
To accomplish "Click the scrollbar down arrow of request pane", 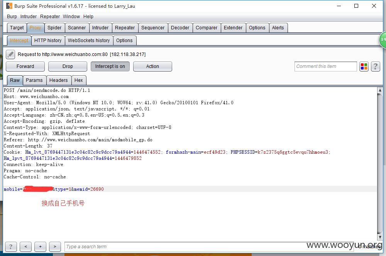I will click(x=380, y=237).
